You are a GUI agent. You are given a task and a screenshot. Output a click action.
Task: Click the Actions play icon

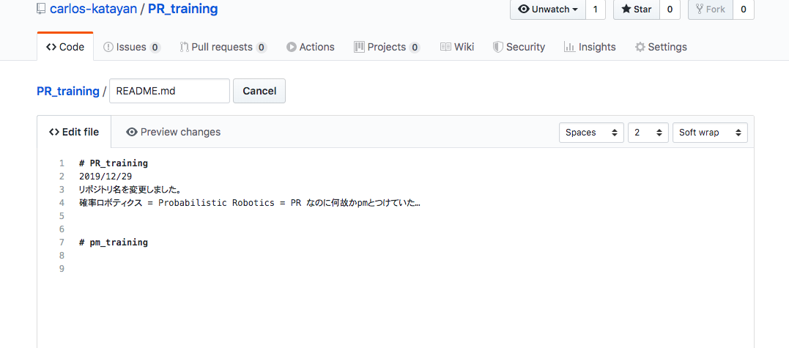pyautogui.click(x=292, y=47)
